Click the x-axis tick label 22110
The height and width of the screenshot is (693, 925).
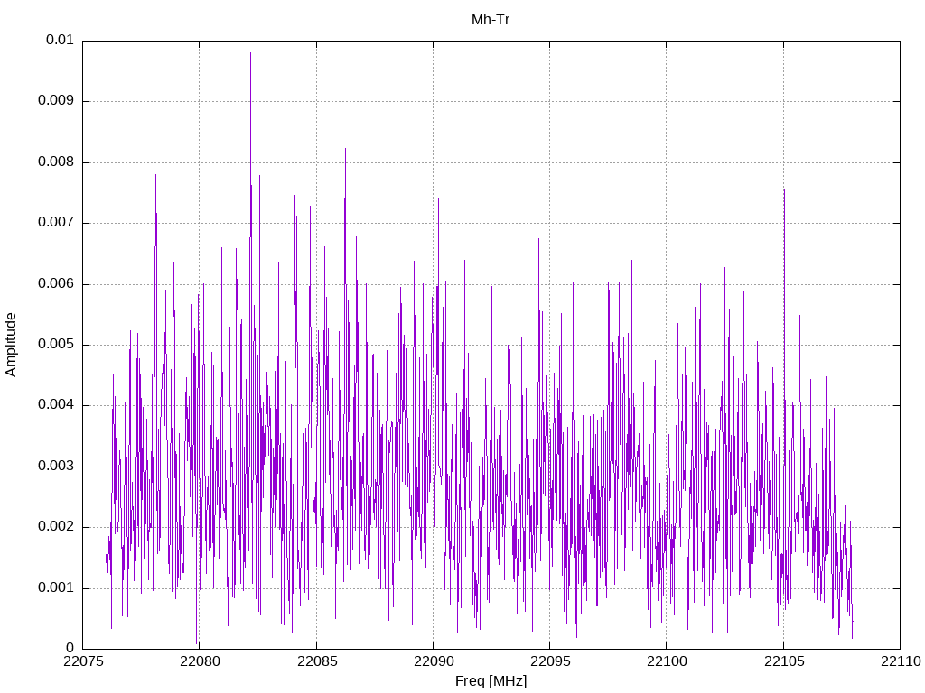901,661
